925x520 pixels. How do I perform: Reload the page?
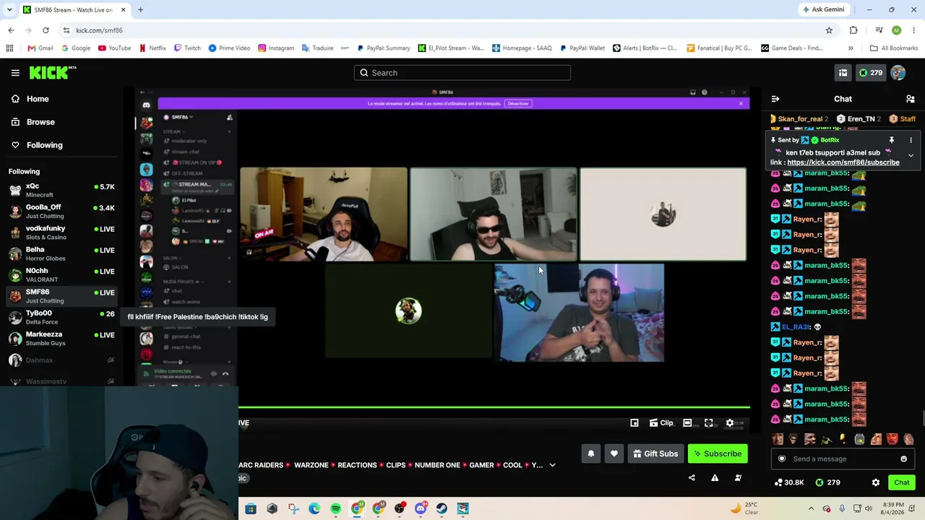[46, 30]
